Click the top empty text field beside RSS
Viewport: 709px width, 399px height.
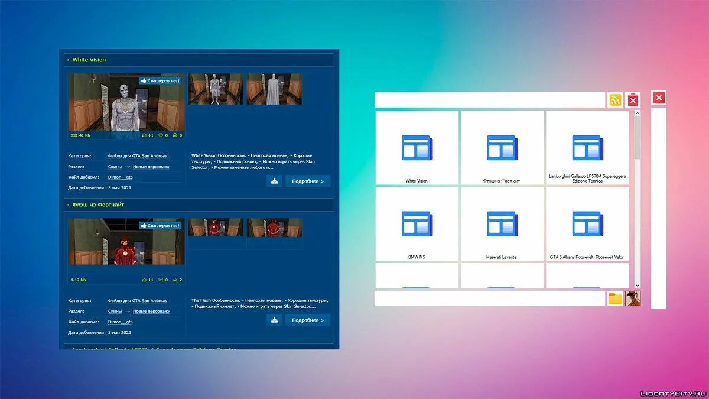point(489,100)
